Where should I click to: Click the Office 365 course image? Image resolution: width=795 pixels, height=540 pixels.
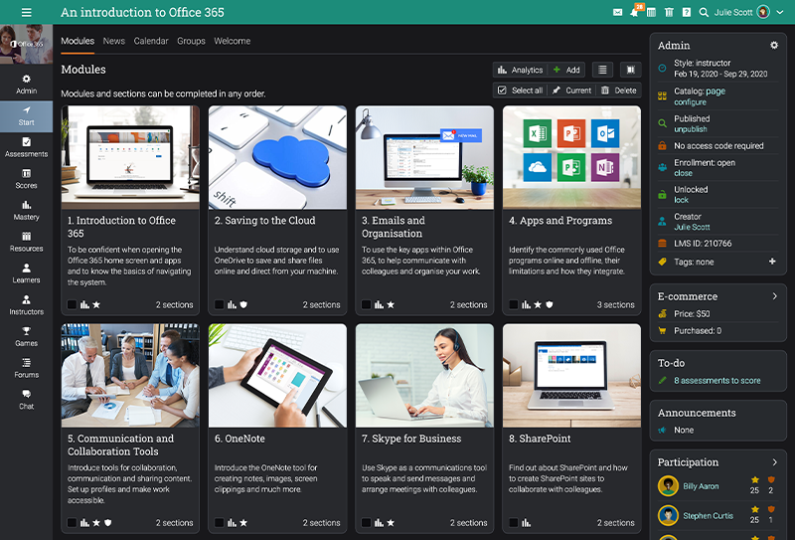(x=27, y=44)
